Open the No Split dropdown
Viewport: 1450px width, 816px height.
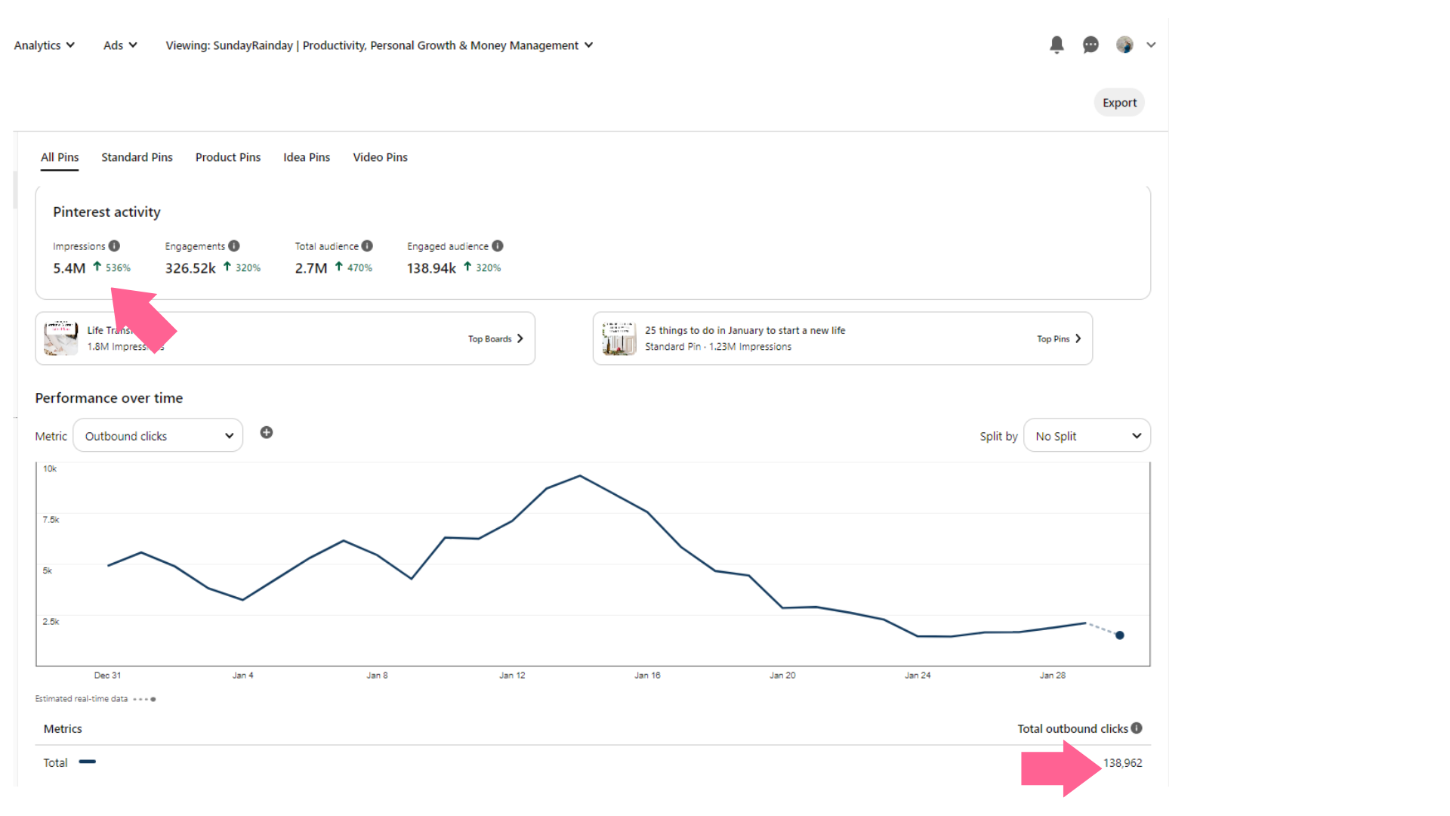pos(1087,436)
